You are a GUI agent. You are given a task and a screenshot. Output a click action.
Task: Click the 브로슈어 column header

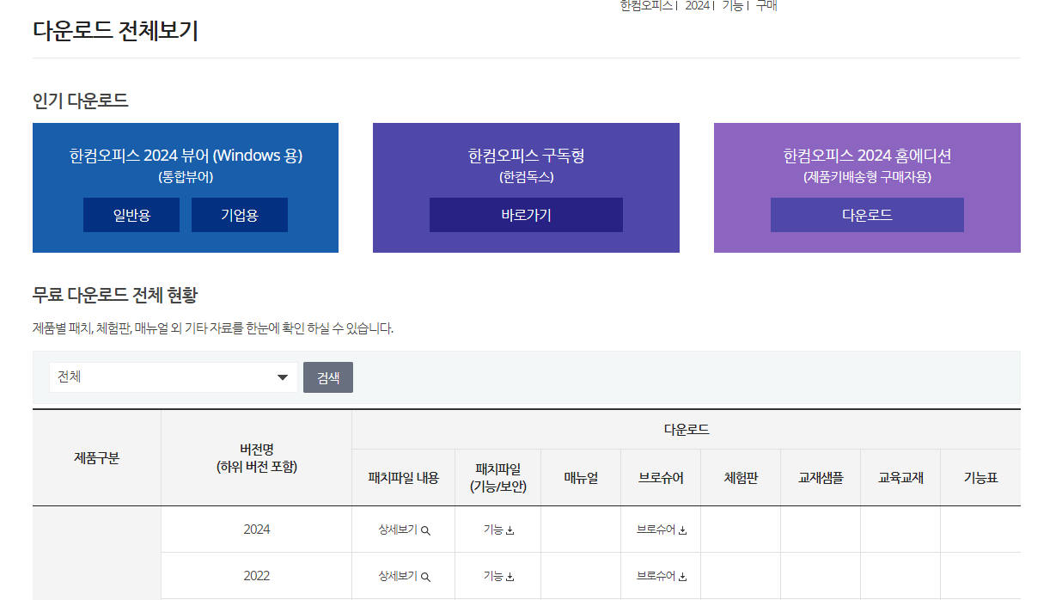coord(661,478)
